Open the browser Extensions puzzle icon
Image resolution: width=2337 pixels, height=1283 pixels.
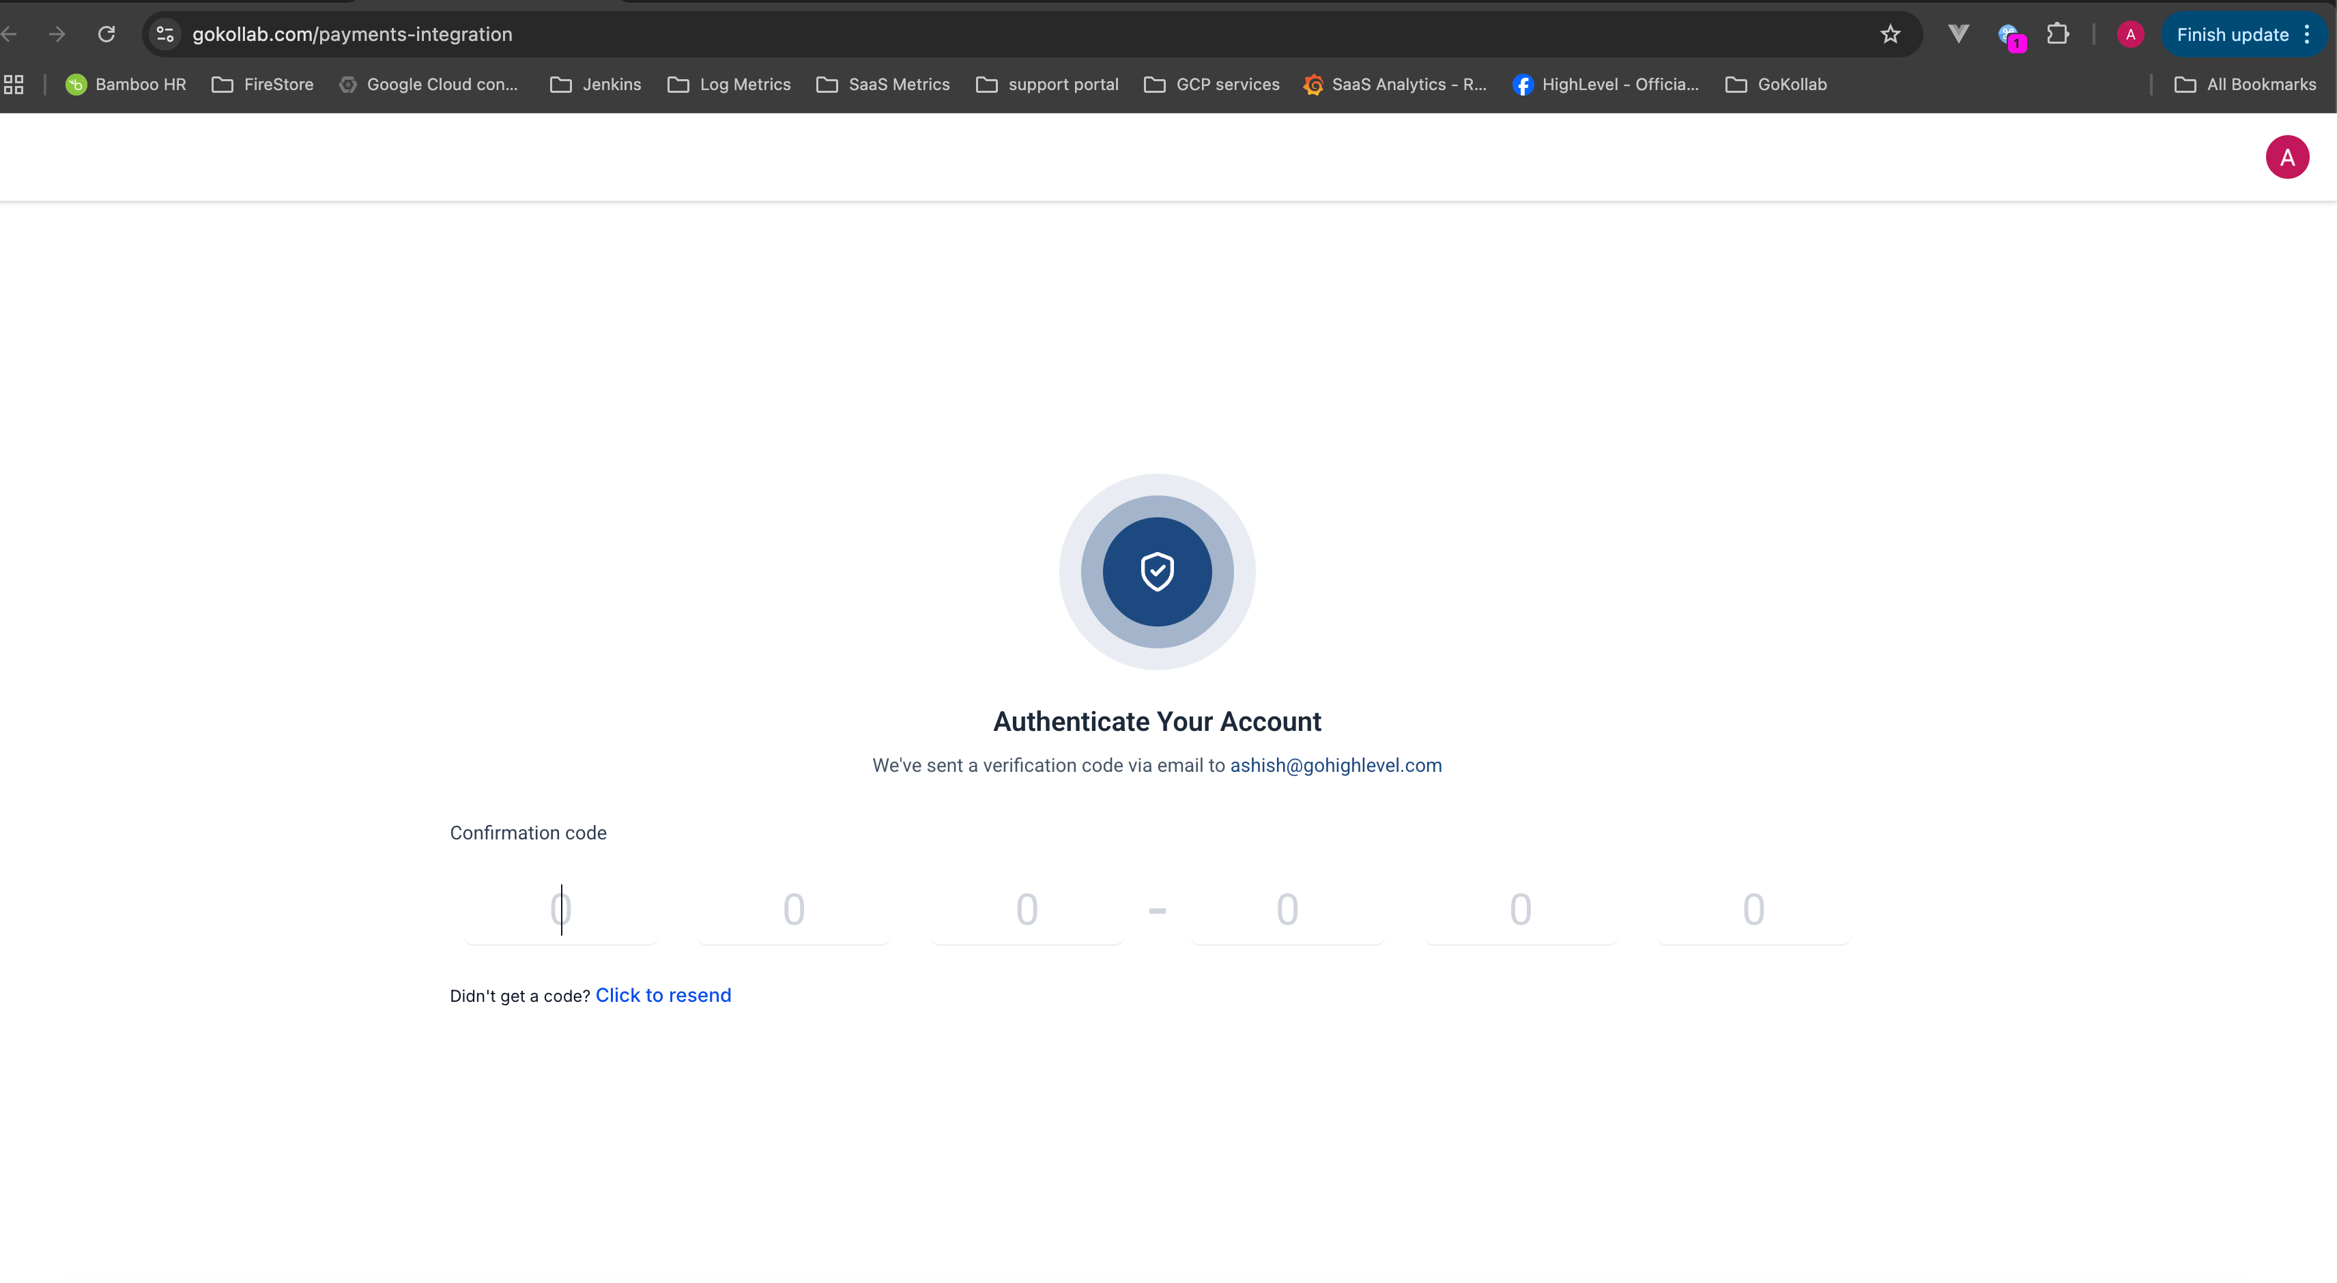coord(2058,35)
